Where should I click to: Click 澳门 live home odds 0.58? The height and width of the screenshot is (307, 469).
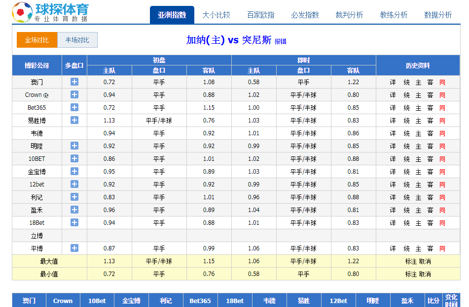(x=253, y=82)
